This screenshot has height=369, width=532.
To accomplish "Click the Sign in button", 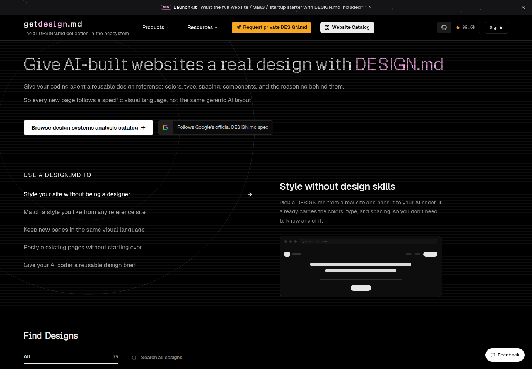I will pyautogui.click(x=497, y=28).
